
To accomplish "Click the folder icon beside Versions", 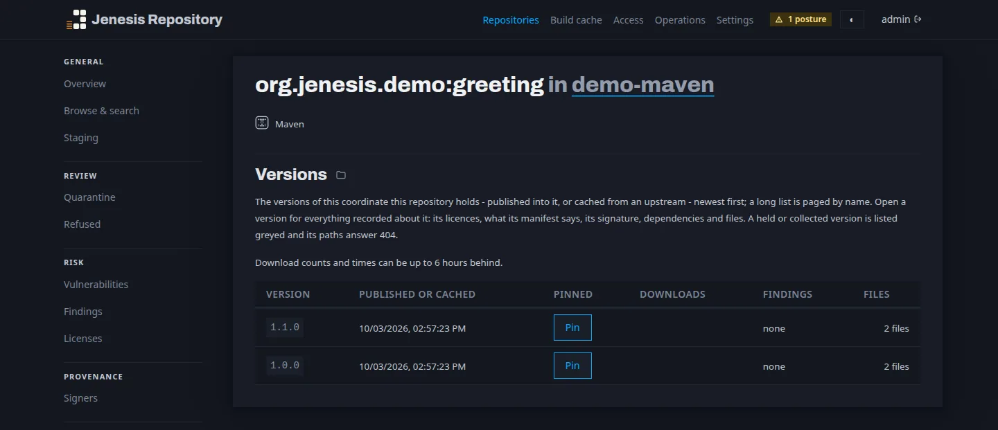I will [341, 175].
